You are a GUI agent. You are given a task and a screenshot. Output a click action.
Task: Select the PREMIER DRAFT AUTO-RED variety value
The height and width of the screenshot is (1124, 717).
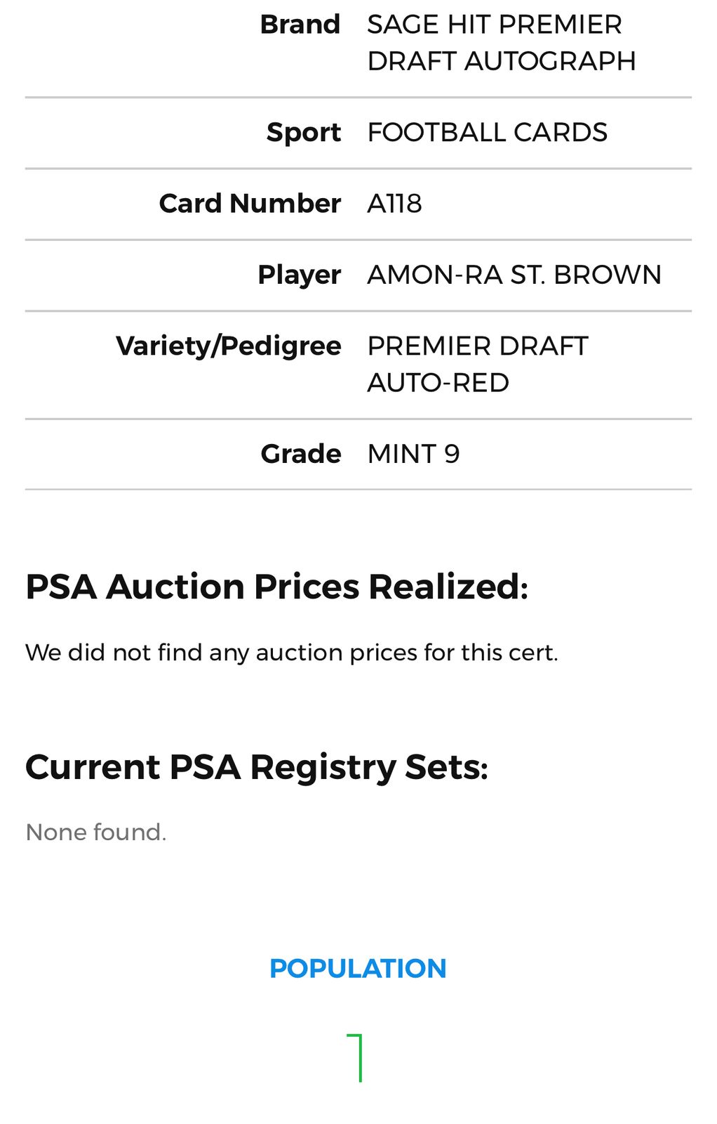477,365
